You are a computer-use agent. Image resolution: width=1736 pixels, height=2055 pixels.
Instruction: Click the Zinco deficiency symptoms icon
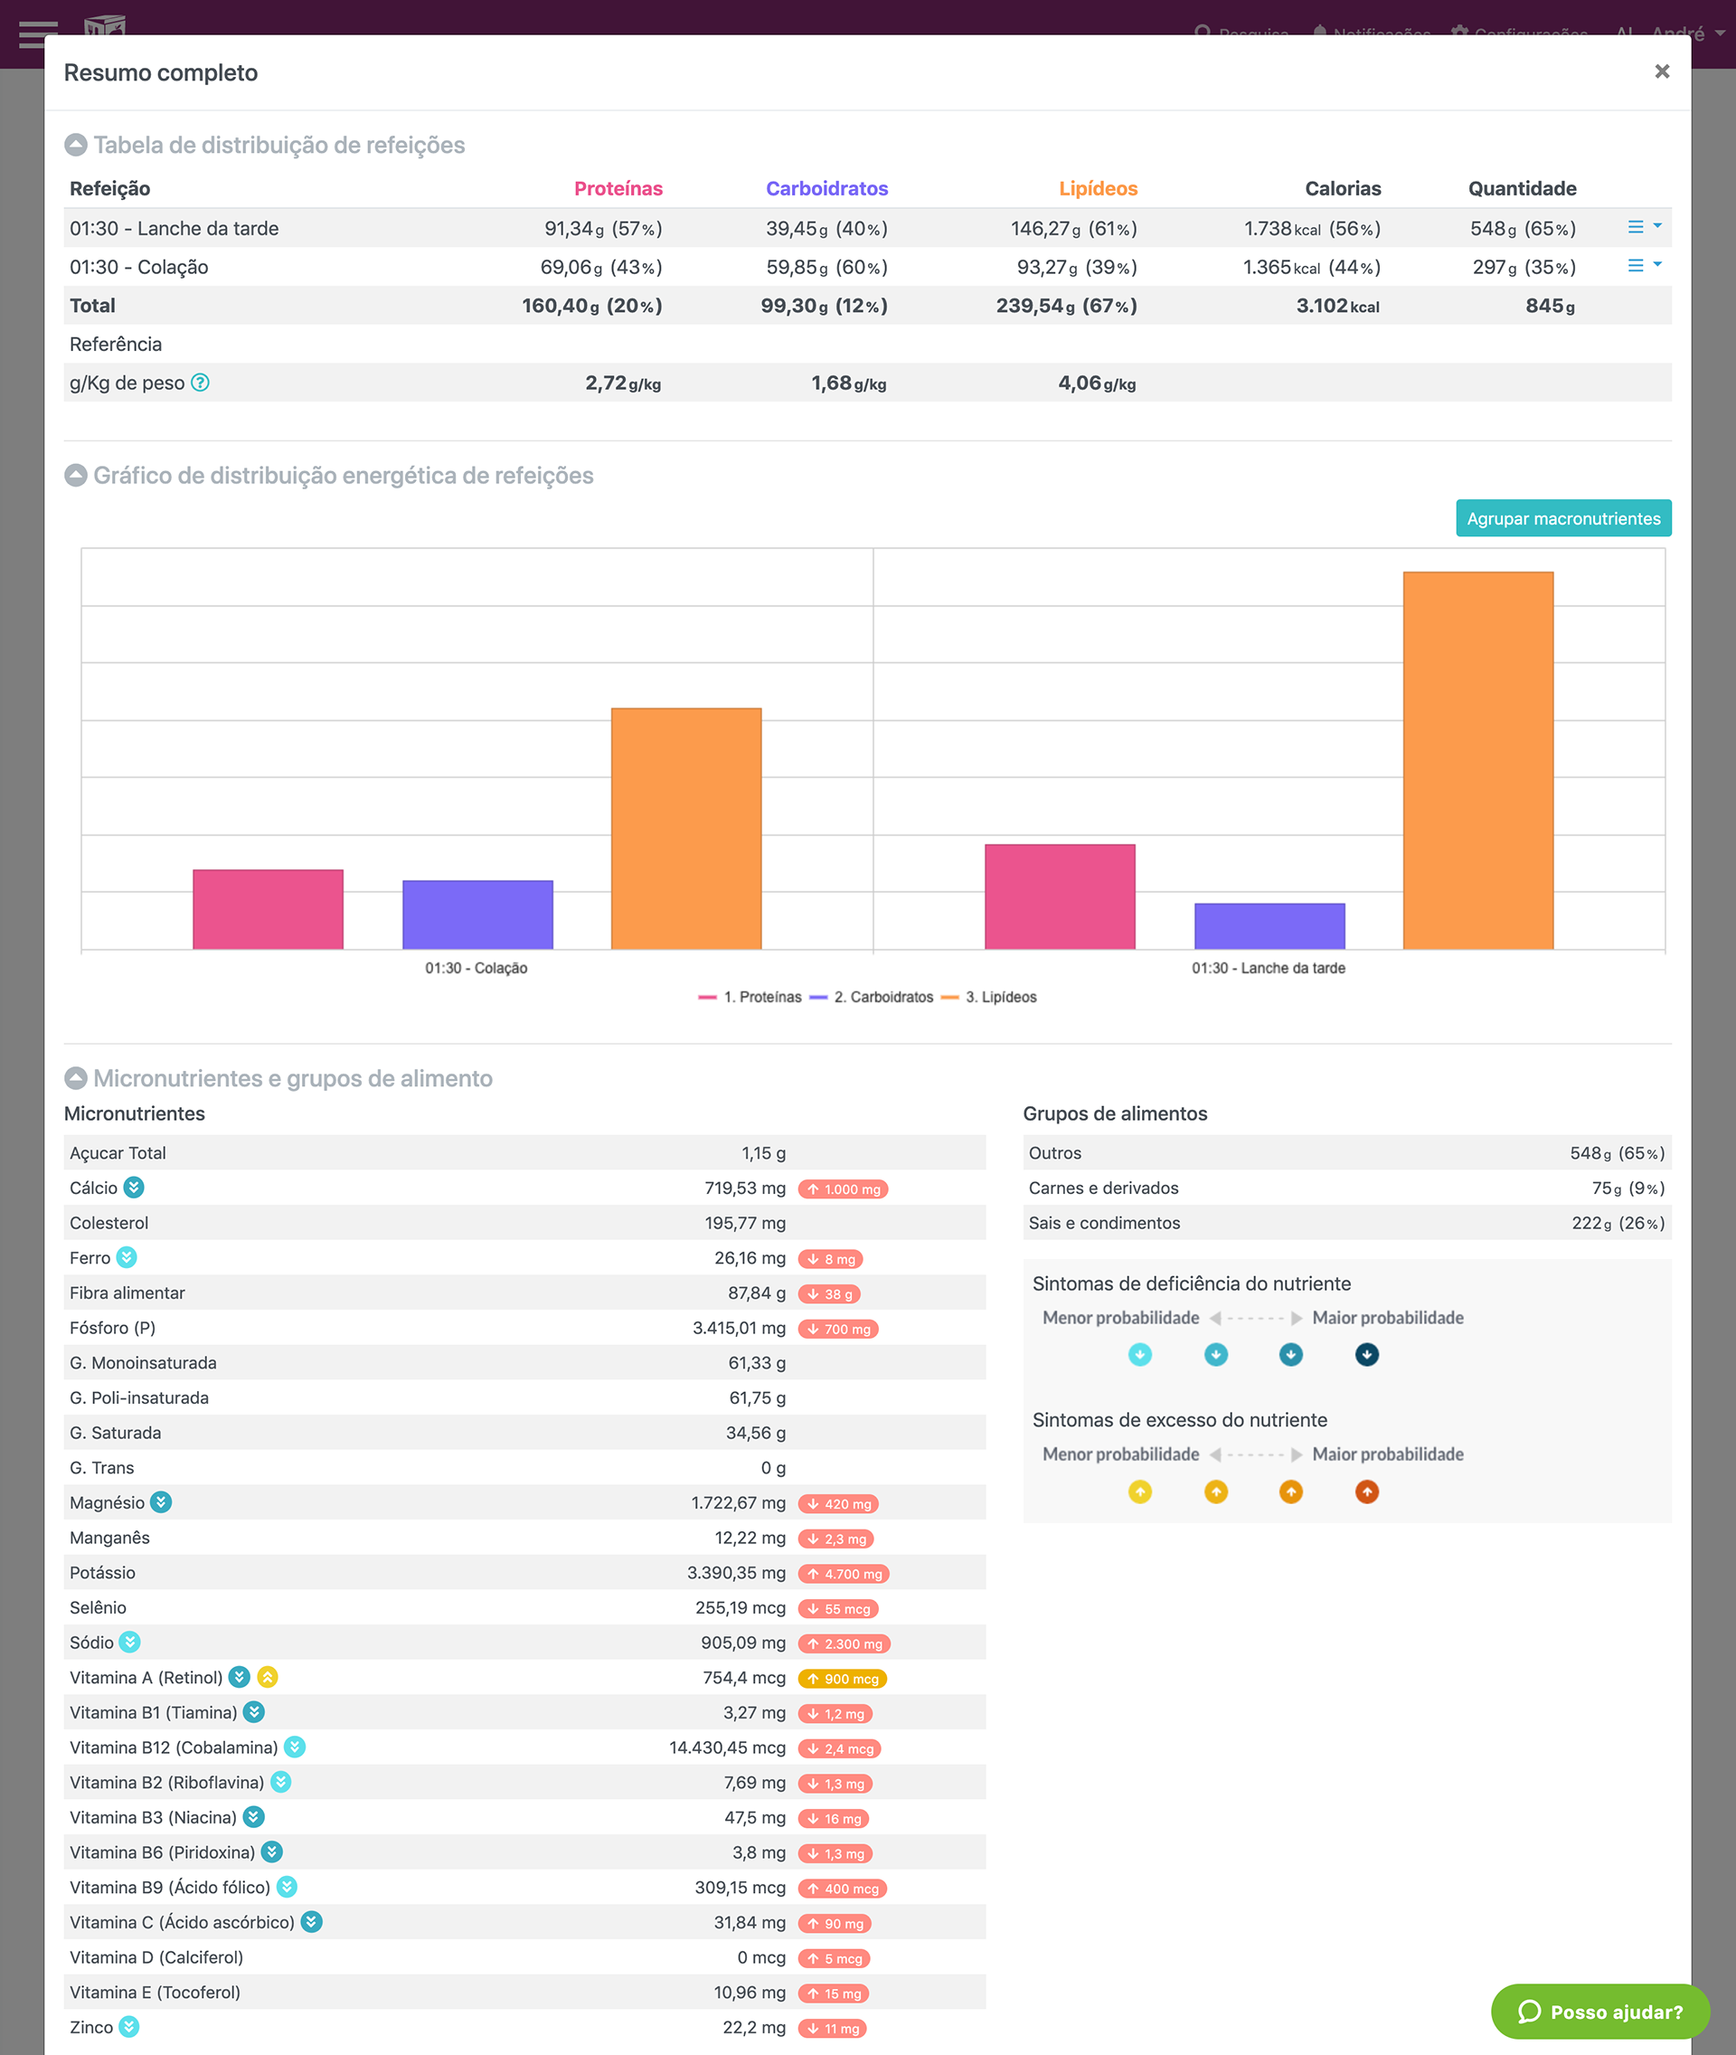[129, 2026]
